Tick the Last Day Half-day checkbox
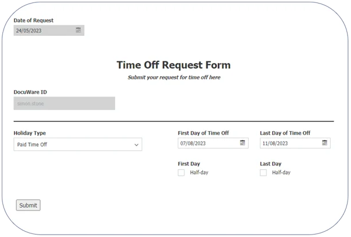The height and width of the screenshot is (237, 351). (x=264, y=172)
